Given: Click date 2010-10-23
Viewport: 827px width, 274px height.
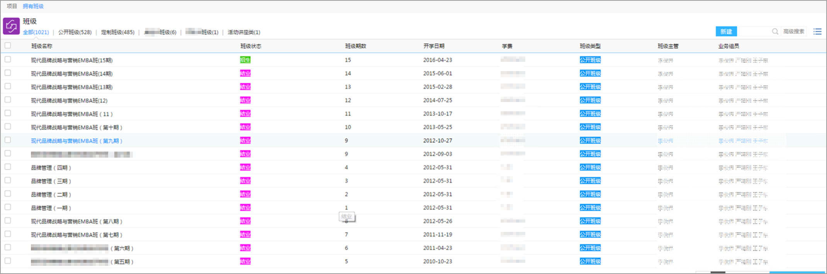Looking at the screenshot, I should (438, 261).
